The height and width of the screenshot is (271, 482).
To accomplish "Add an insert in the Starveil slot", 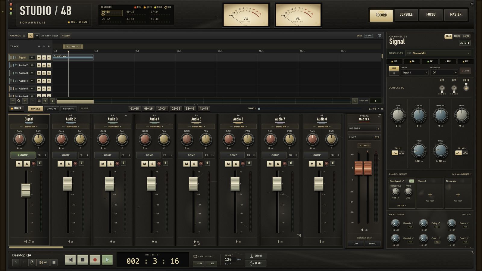I will tap(430, 195).
